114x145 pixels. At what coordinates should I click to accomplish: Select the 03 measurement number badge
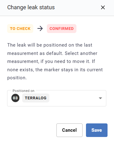[x=15, y=98]
